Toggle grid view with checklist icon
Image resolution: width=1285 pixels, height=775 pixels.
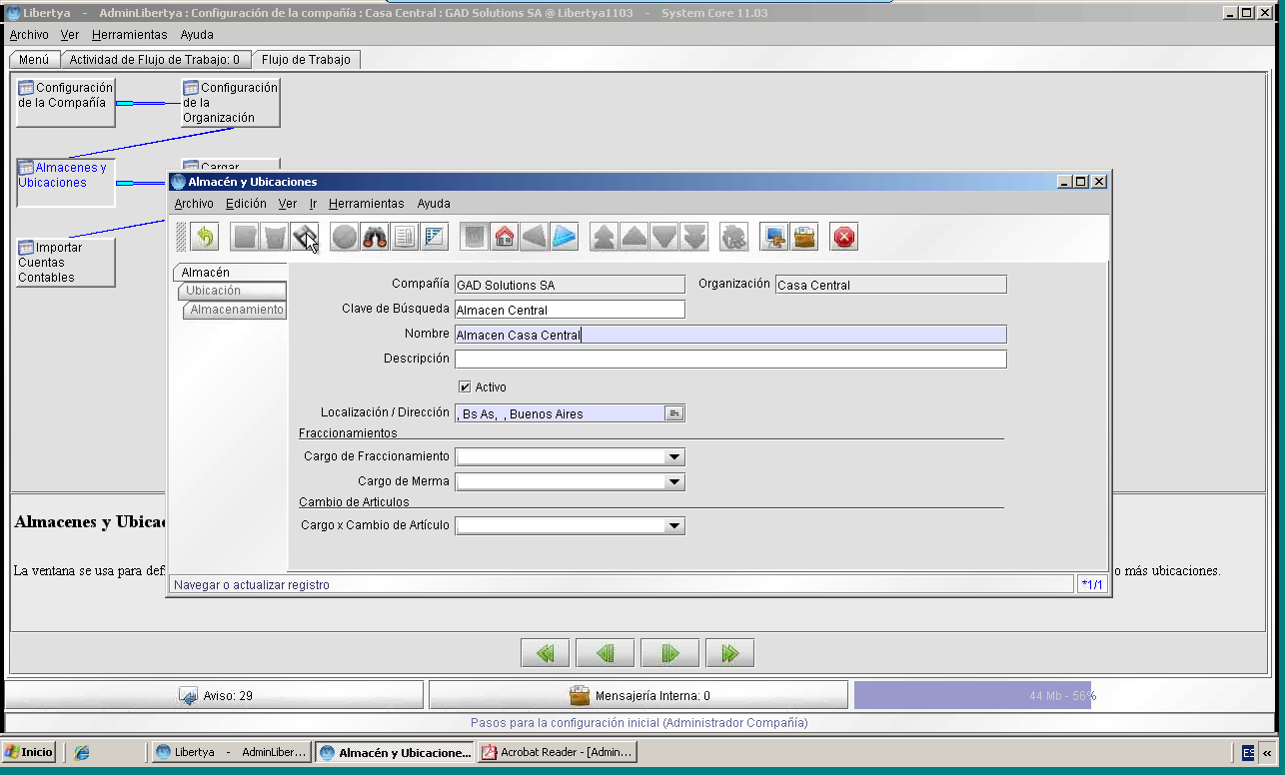coord(435,237)
